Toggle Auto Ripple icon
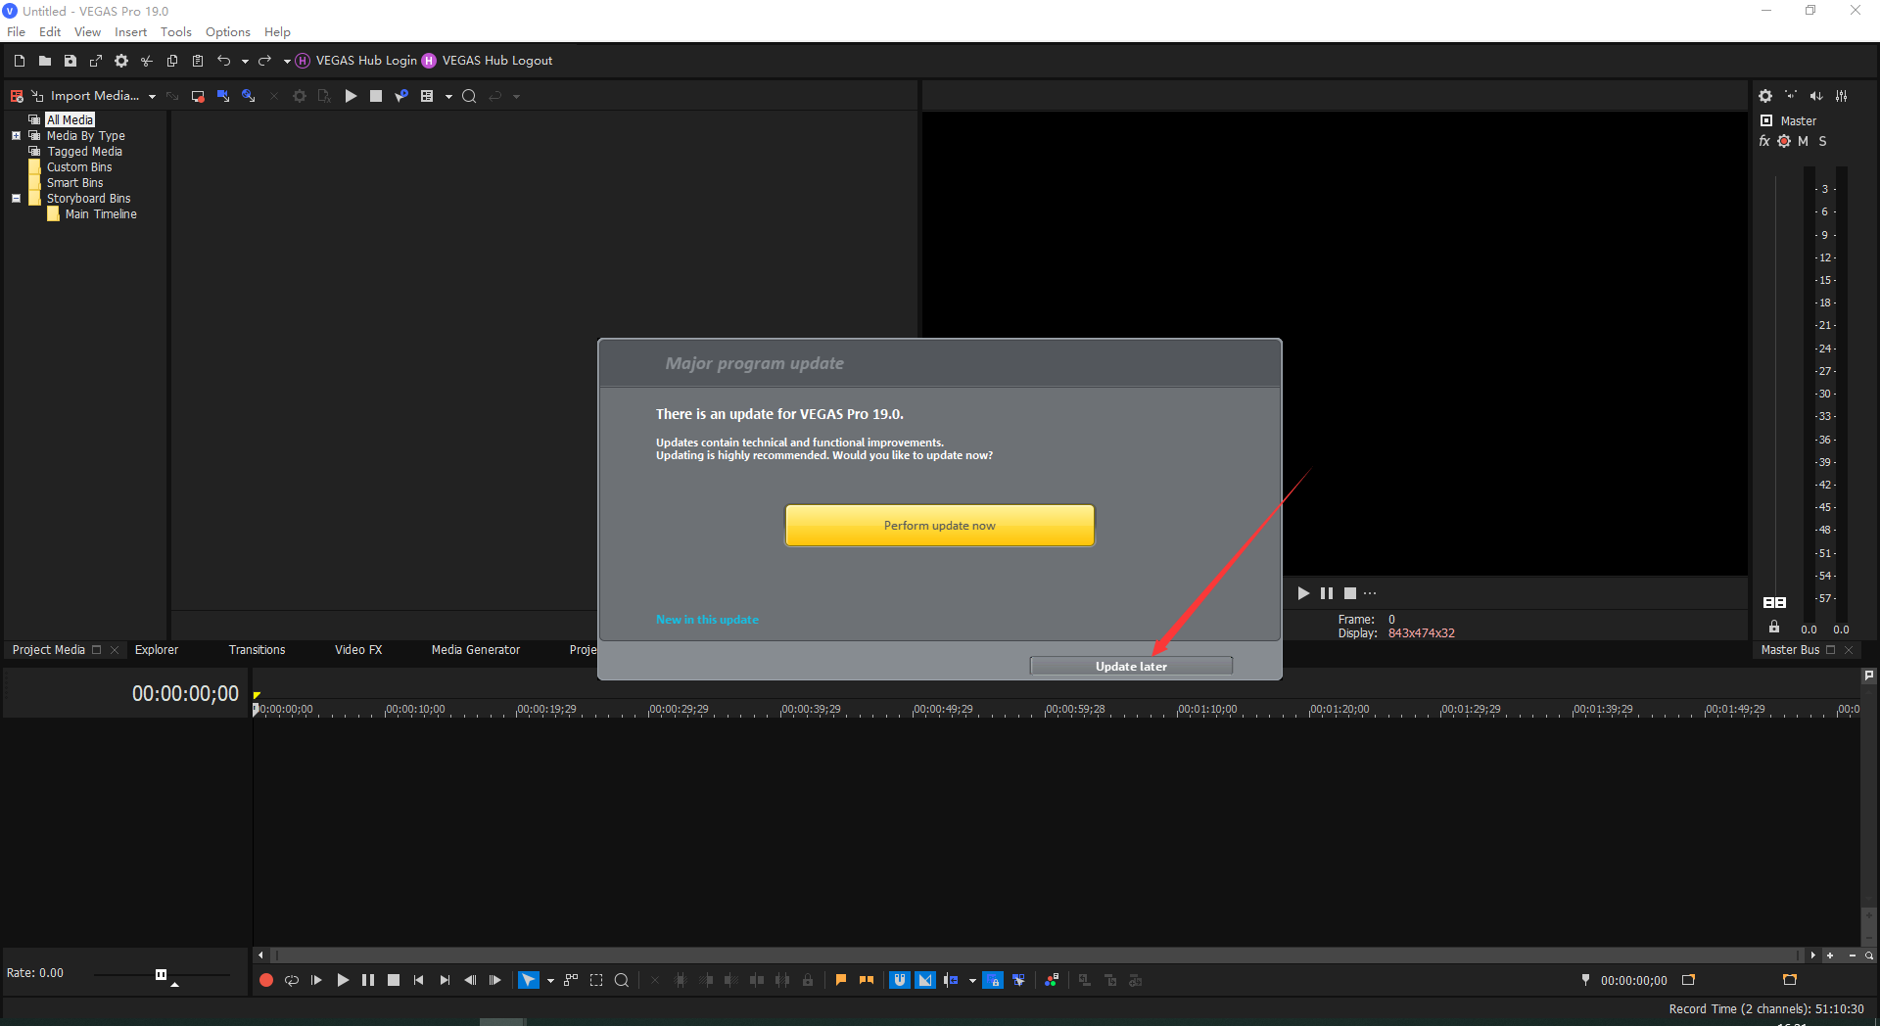 951,980
